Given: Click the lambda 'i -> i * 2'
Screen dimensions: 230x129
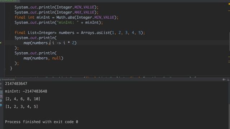Looking at the screenshot, I should 63,43.
